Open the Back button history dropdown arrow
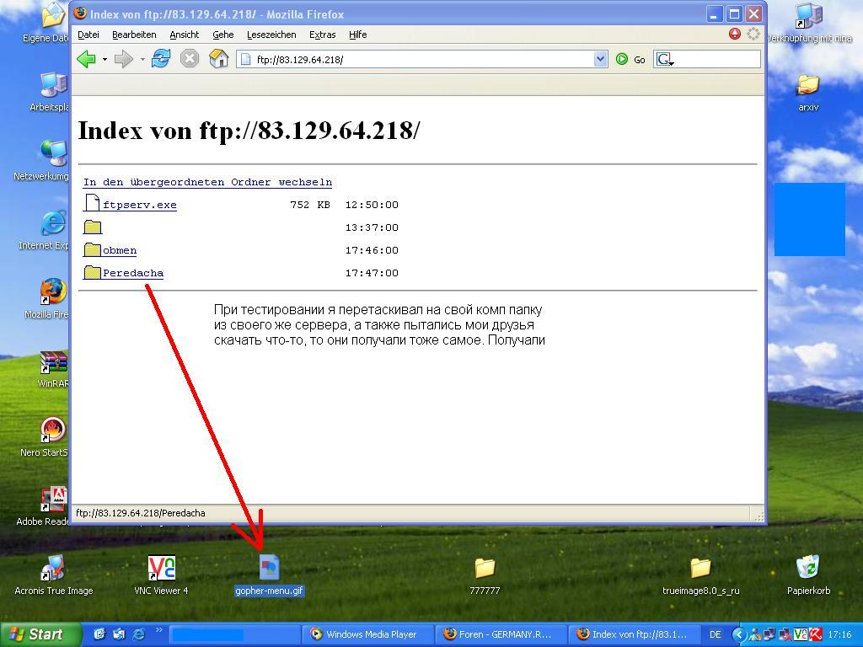Viewport: 863px width, 647px height. click(x=105, y=59)
